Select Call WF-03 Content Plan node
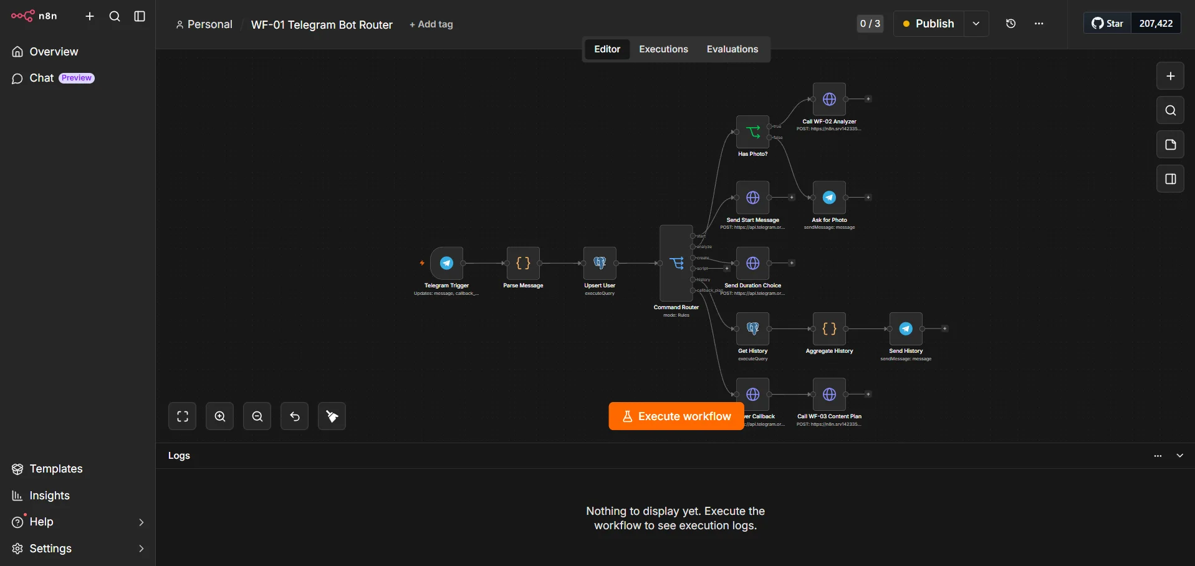The width and height of the screenshot is (1195, 566). coord(829,394)
